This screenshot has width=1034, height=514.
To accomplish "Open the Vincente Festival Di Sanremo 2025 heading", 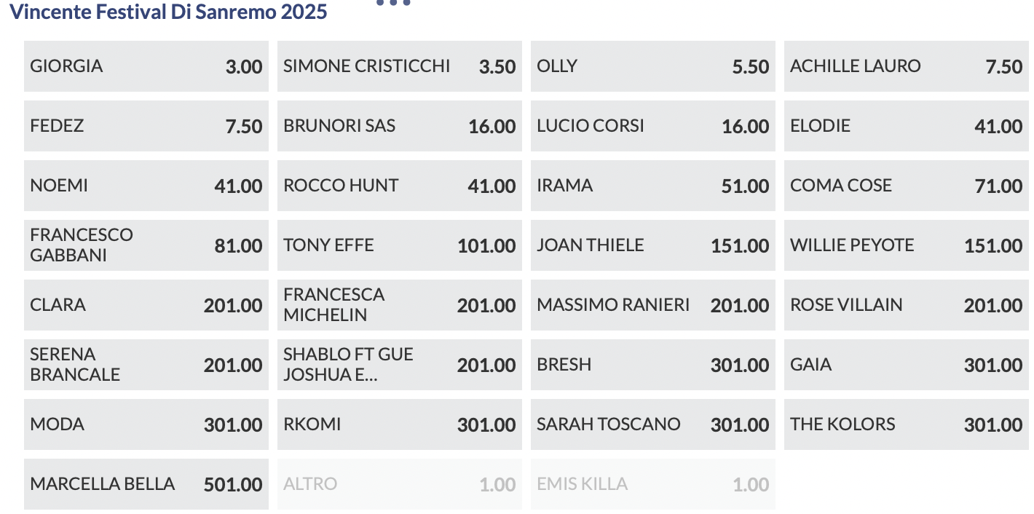I will tap(168, 12).
